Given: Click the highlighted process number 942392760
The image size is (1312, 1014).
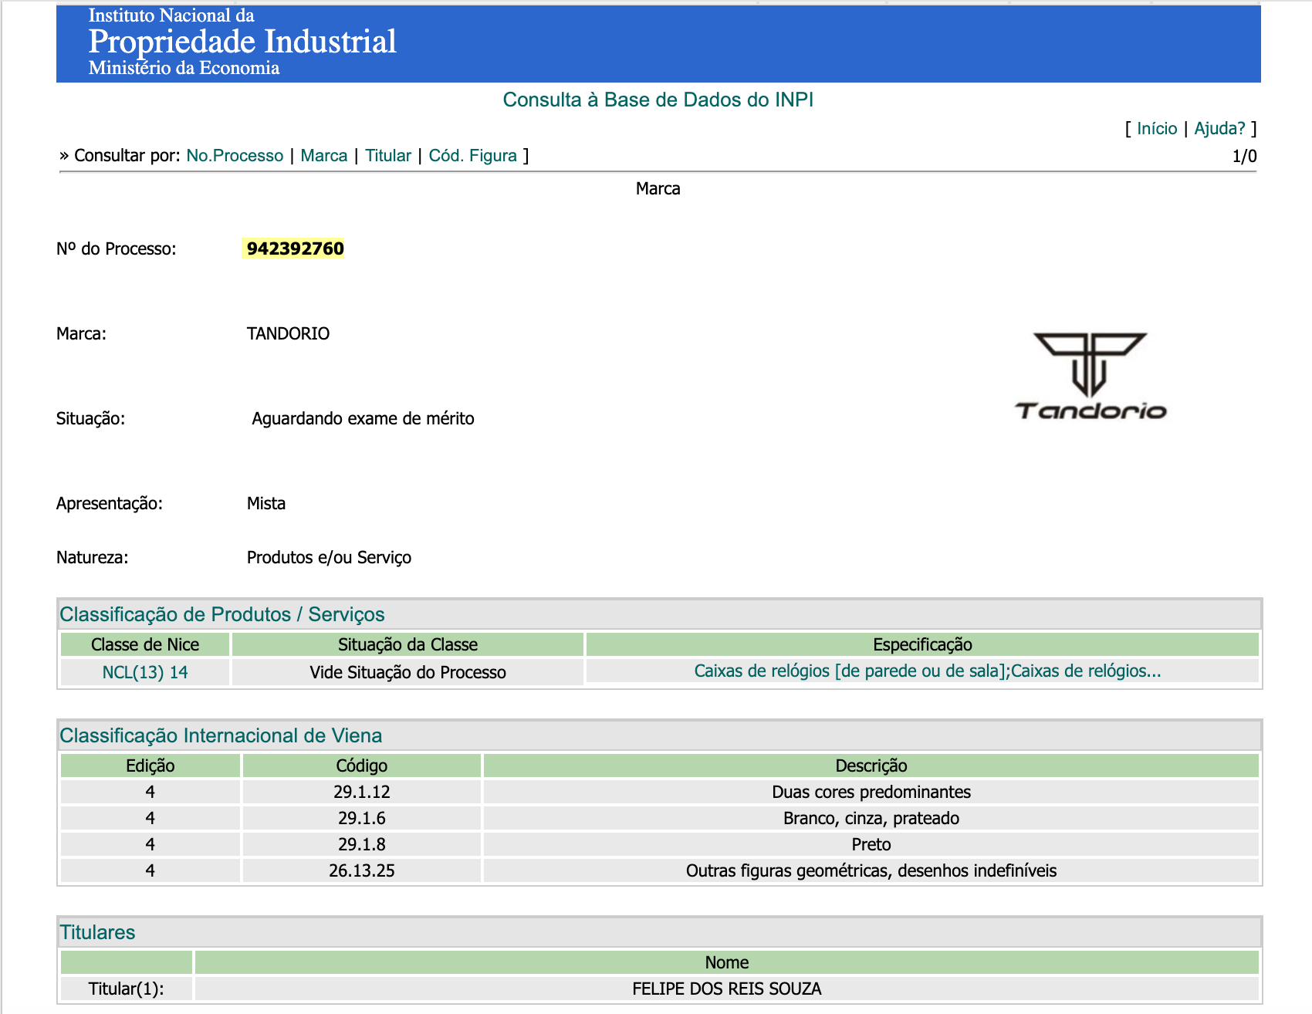Looking at the screenshot, I should point(295,248).
